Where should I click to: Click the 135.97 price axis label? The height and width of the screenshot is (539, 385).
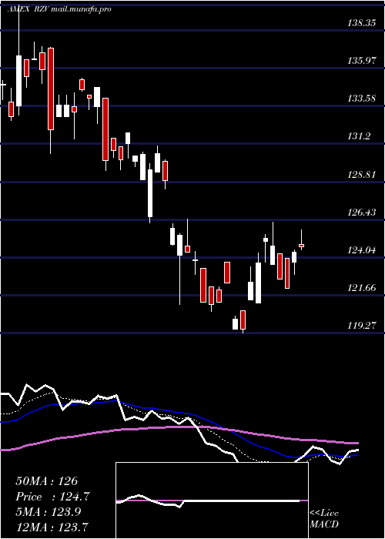click(361, 61)
